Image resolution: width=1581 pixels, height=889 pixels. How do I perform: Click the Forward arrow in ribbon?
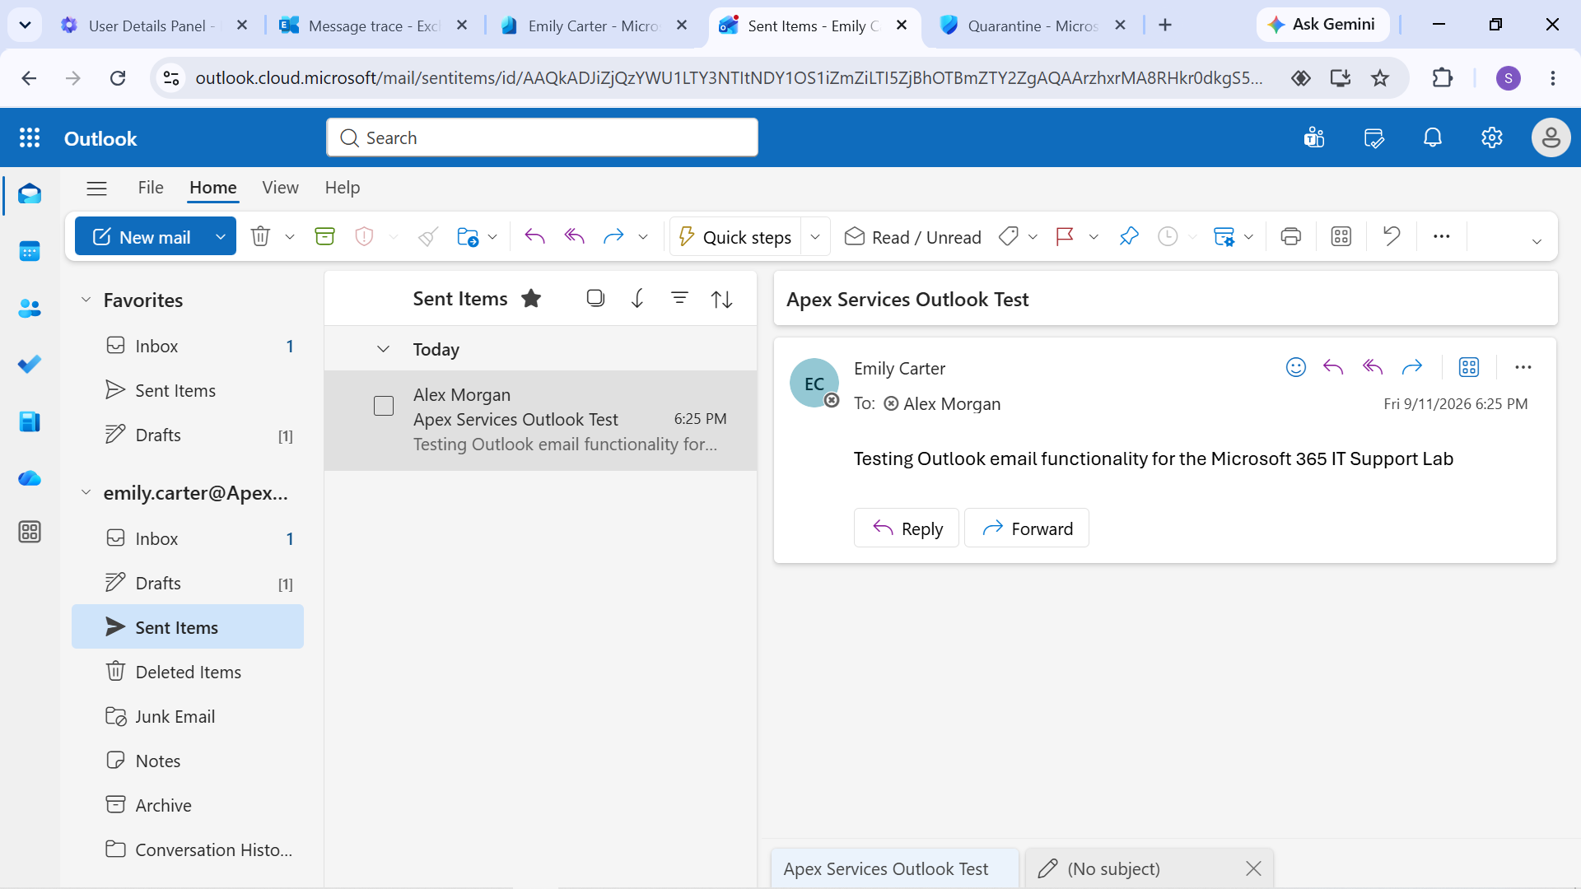coord(613,237)
